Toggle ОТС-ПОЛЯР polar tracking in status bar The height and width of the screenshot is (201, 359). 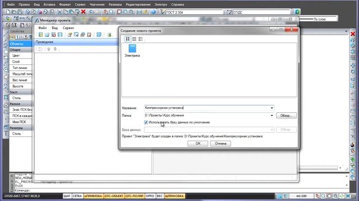tap(135, 196)
